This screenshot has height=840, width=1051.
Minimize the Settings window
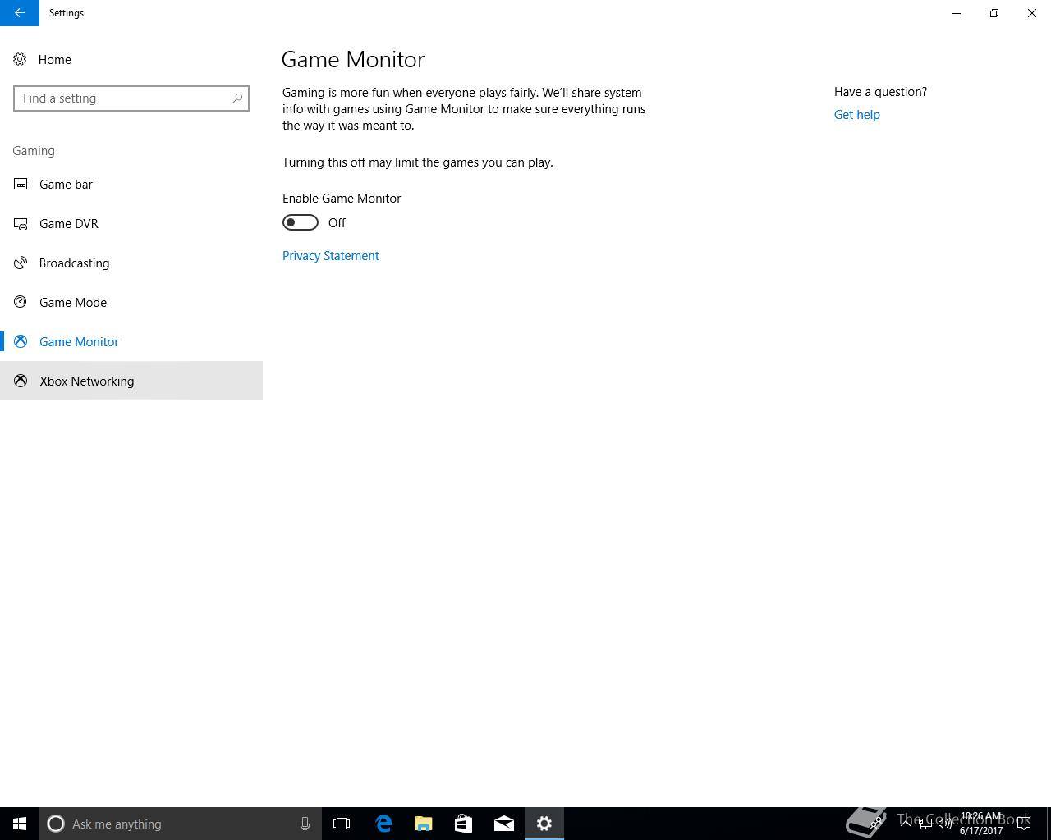click(x=957, y=13)
